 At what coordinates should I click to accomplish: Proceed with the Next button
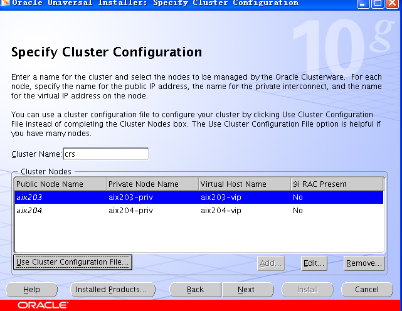tap(248, 290)
